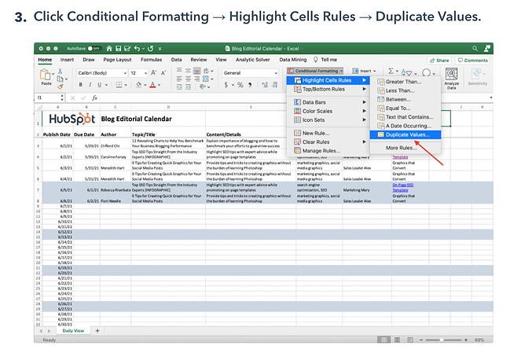Click the Undo arrow icon

(x=137, y=49)
